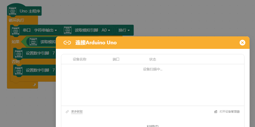The height and width of the screenshot is (127, 255).
Task: Click the 否则 label of the if block
Action: (16, 62)
